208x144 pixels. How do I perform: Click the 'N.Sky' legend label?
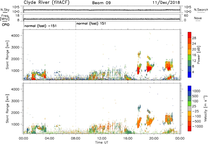pos(5,10)
